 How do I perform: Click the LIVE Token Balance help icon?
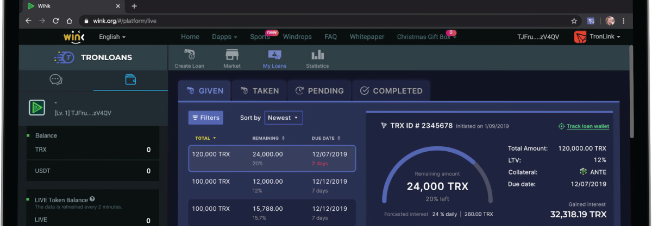(92, 199)
